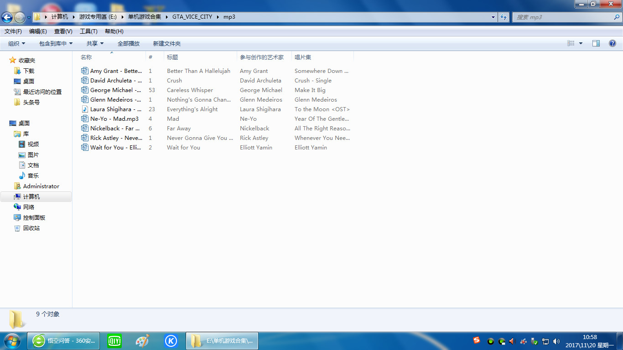Open 收藏夹 in the navigation pane

point(26,60)
